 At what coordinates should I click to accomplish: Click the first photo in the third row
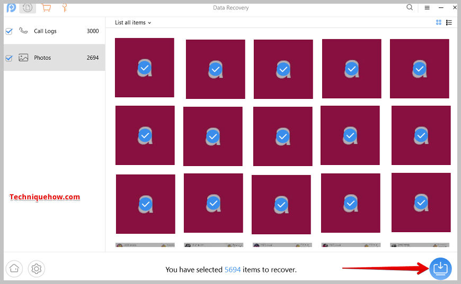click(146, 204)
